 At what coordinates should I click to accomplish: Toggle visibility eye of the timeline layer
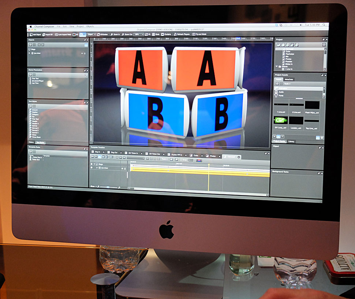pyautogui.click(x=91, y=168)
